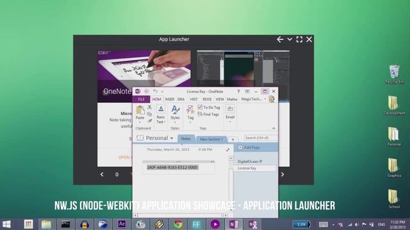Click the horizontal scrollbar left arrow in OneNote

pos(135,215)
